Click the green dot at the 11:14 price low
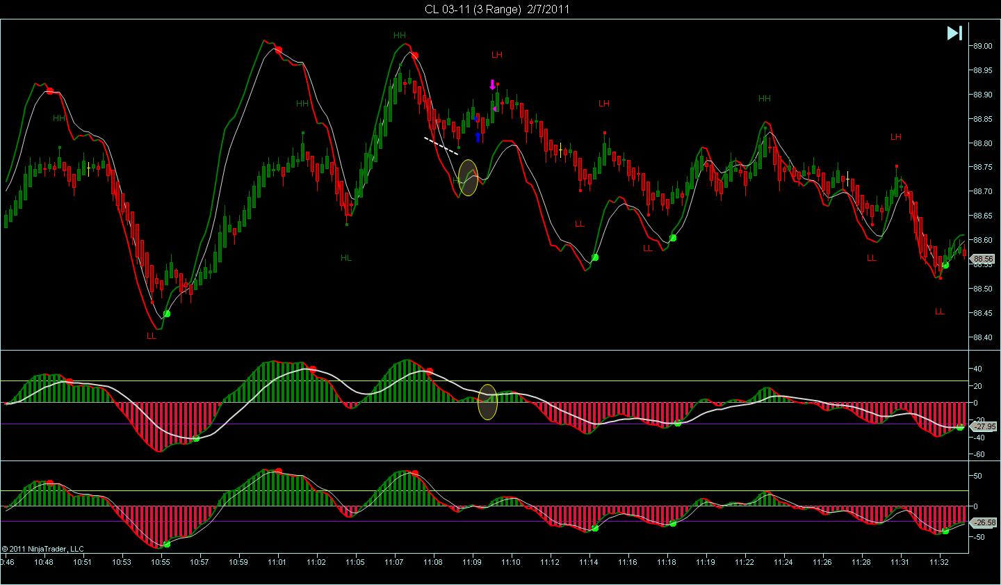Screen dimensions: 1001x585 [x=595, y=257]
